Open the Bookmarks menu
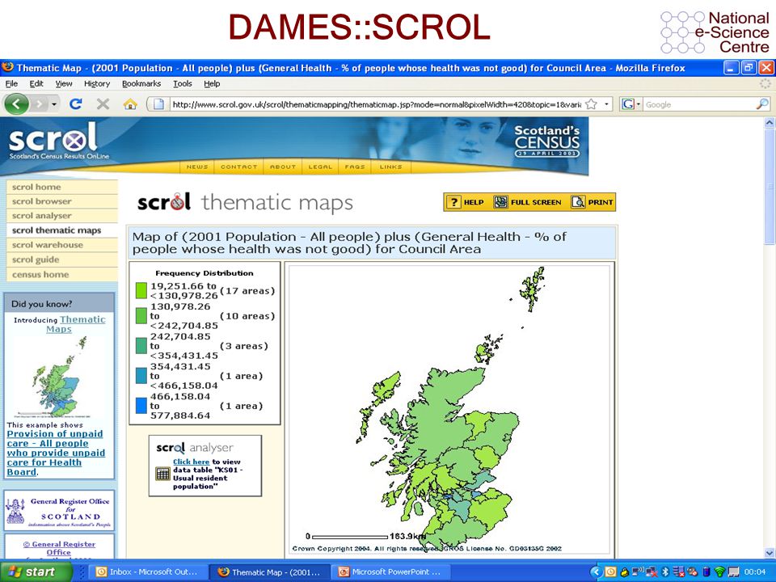Image resolution: width=776 pixels, height=582 pixels. (141, 83)
